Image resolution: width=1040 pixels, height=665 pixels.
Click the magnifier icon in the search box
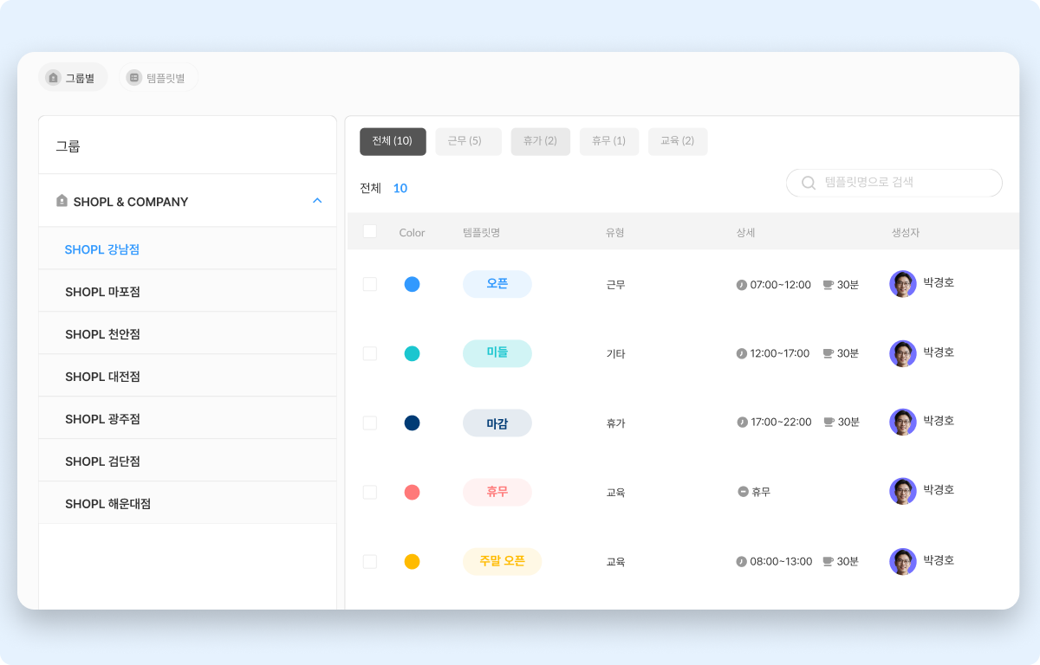809,183
